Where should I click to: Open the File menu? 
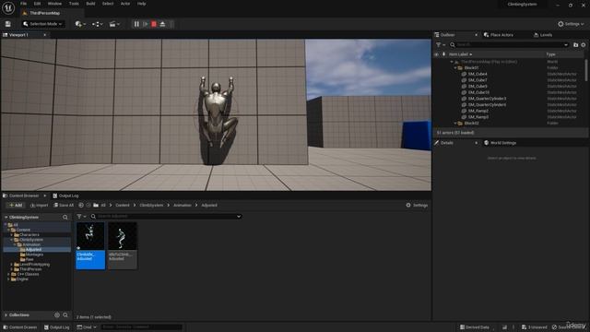pos(23,4)
